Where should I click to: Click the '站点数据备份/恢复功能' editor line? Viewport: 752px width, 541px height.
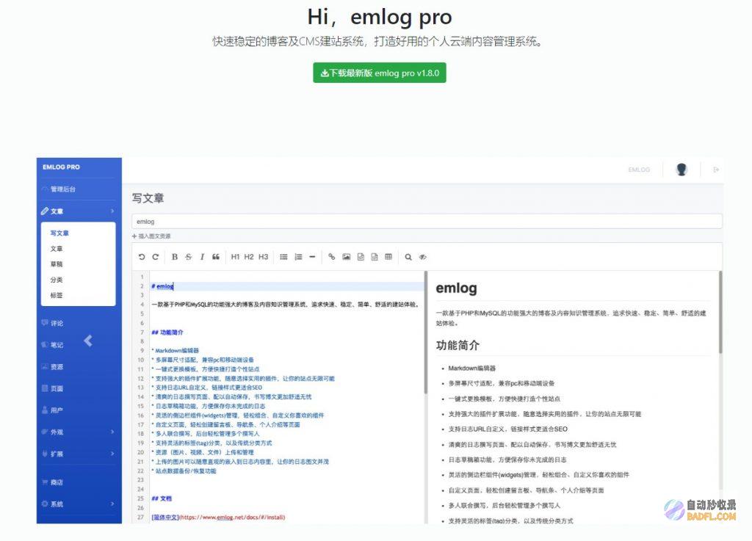click(x=184, y=471)
